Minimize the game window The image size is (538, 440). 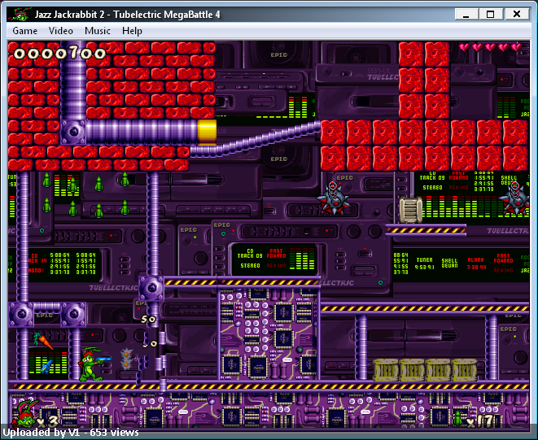pos(466,14)
